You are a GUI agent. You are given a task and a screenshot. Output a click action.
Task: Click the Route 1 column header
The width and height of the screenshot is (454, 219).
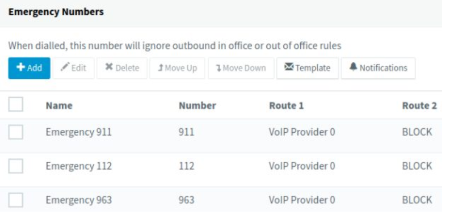point(287,106)
